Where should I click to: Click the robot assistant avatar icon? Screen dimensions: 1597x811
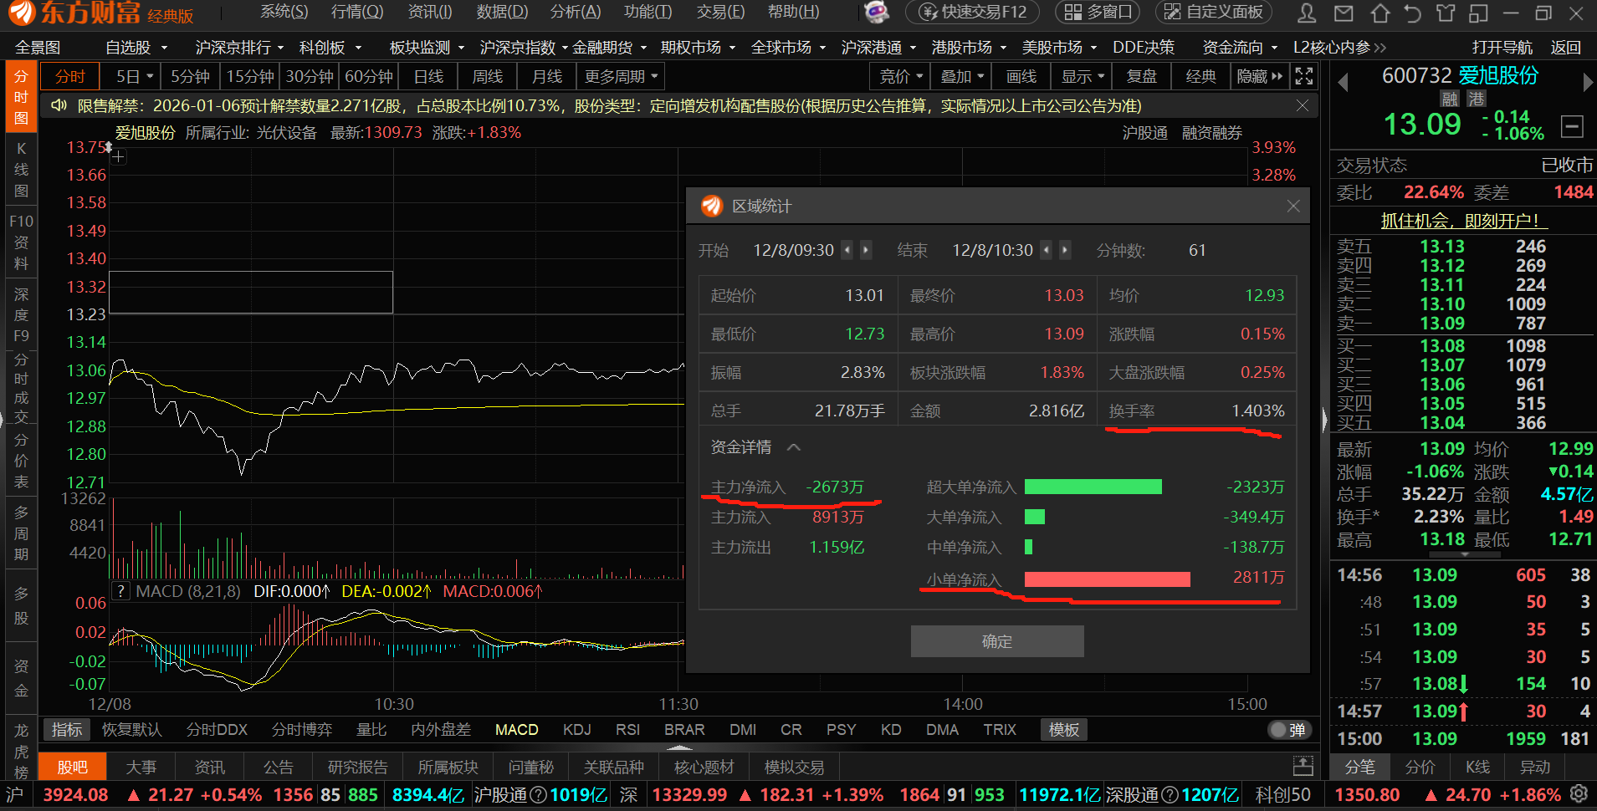876,12
